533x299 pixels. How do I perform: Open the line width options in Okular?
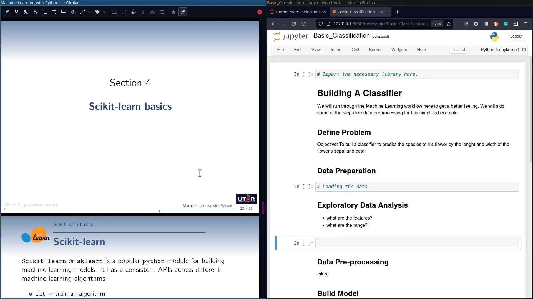click(x=115, y=12)
